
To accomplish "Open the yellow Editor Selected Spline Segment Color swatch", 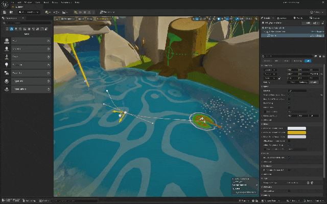I will pos(297,132).
